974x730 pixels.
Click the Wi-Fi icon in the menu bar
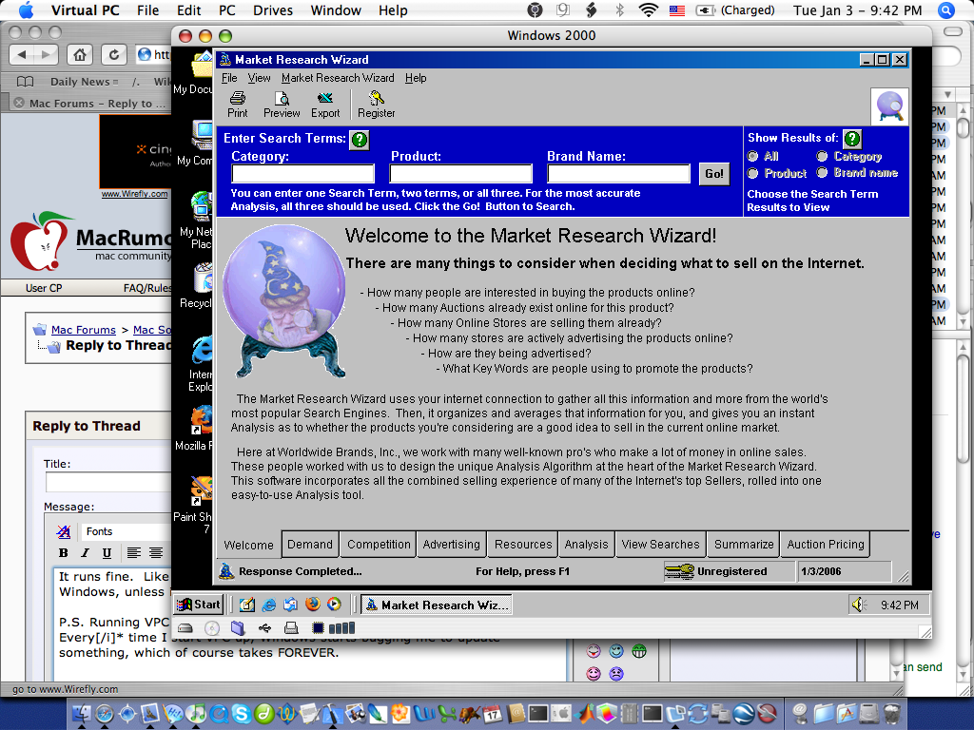[649, 10]
